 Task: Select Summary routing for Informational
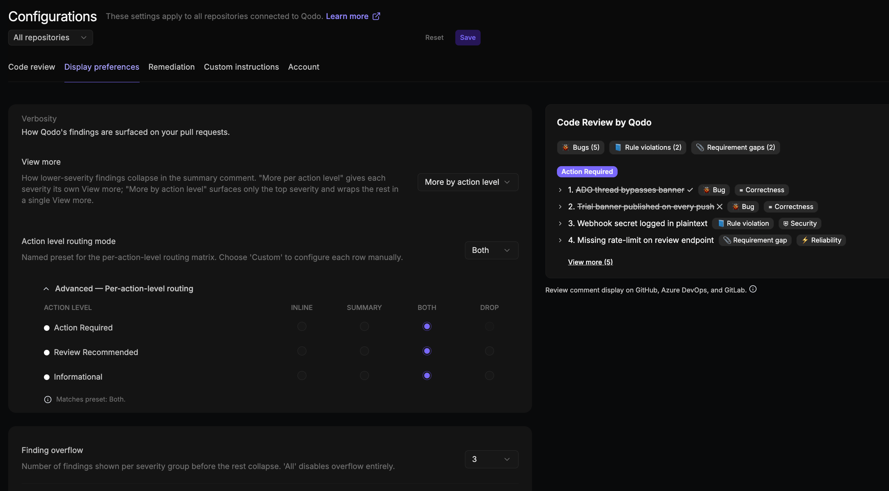pyautogui.click(x=364, y=376)
